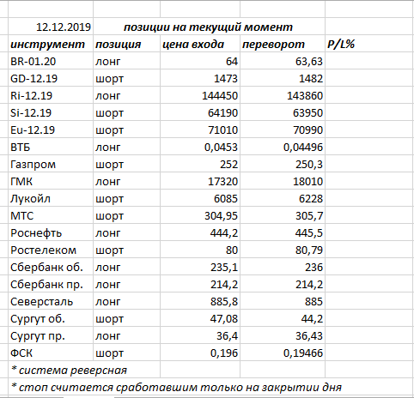Viewport: 414px width, 398px height.
Task: Select the date cell 12.12.2019
Action: click(51, 27)
